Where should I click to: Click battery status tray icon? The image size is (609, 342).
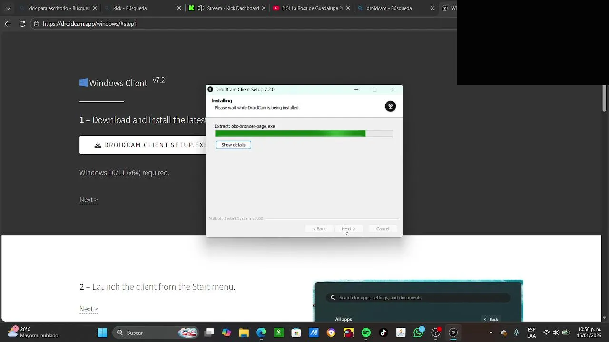click(x=566, y=332)
